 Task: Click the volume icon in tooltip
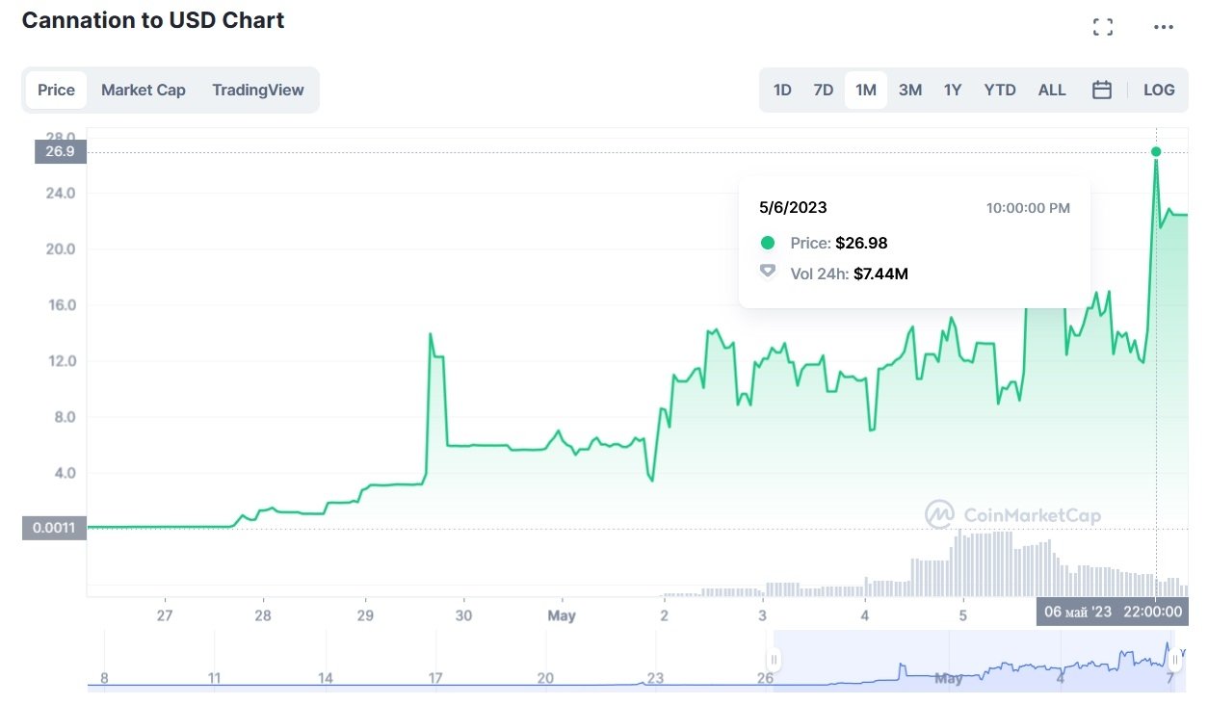click(x=768, y=272)
